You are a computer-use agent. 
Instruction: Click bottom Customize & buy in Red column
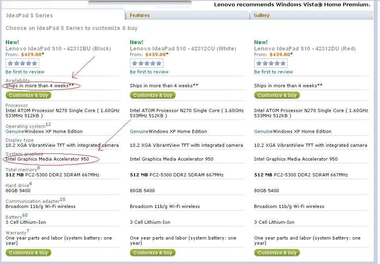(x=277, y=253)
